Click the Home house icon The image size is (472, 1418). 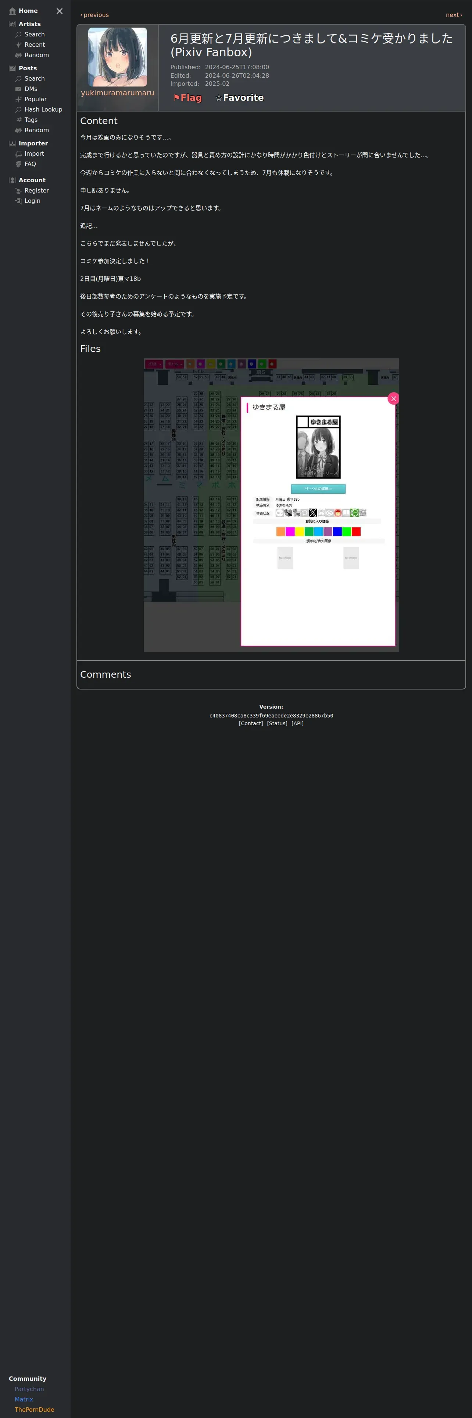[12, 11]
